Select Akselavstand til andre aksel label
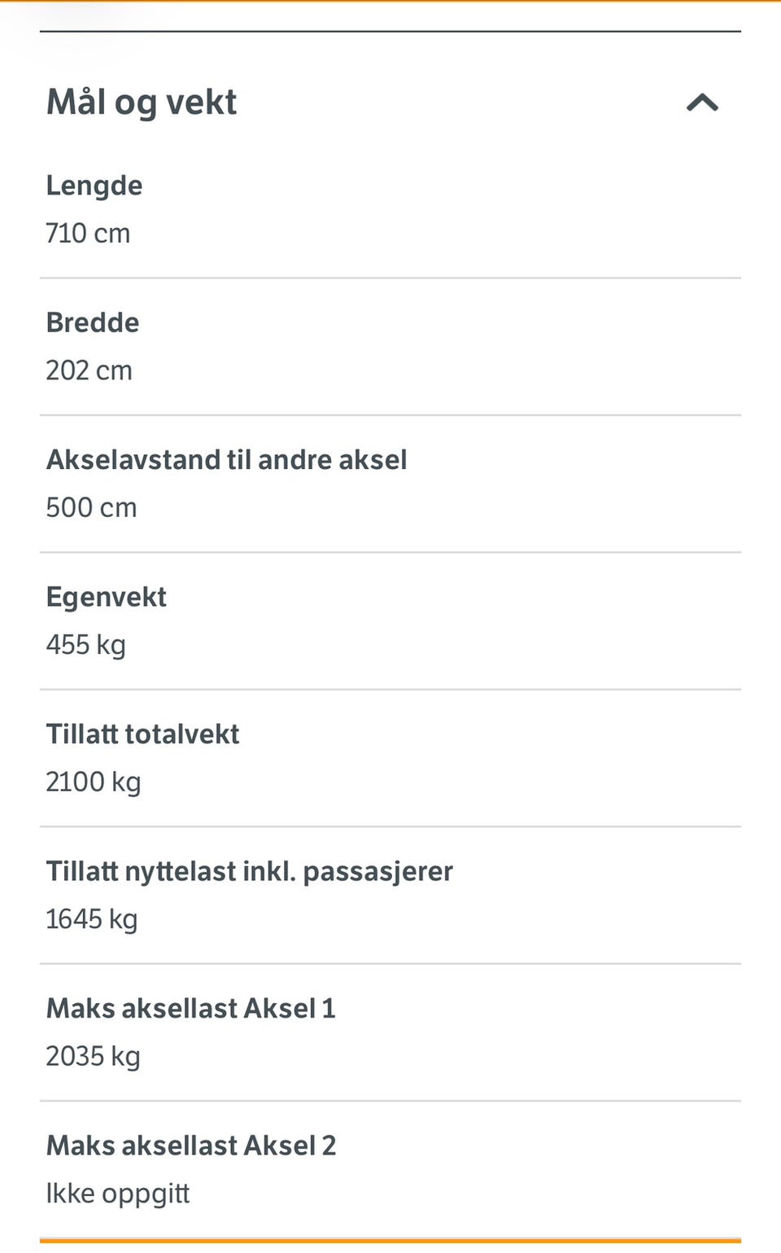Image resolution: width=781 pixels, height=1253 pixels. coord(226,459)
